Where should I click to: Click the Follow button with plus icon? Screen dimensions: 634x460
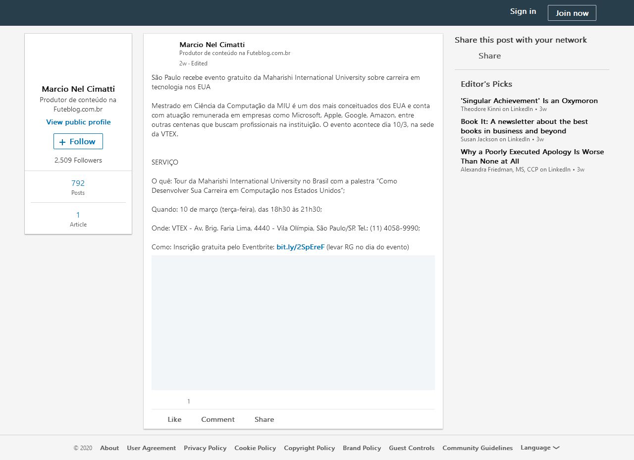click(x=78, y=141)
